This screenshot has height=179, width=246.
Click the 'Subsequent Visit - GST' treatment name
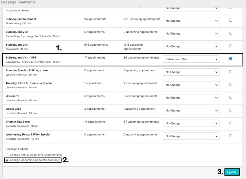coord(21,57)
